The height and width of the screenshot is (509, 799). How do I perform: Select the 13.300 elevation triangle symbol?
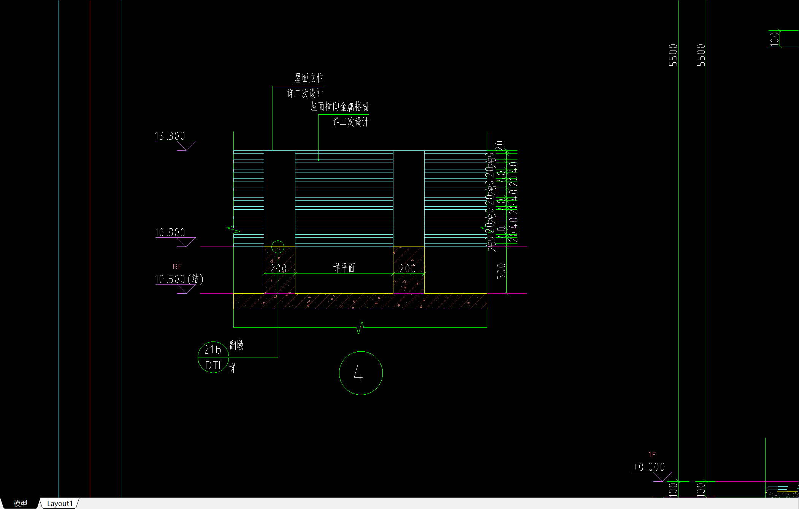pos(186,146)
